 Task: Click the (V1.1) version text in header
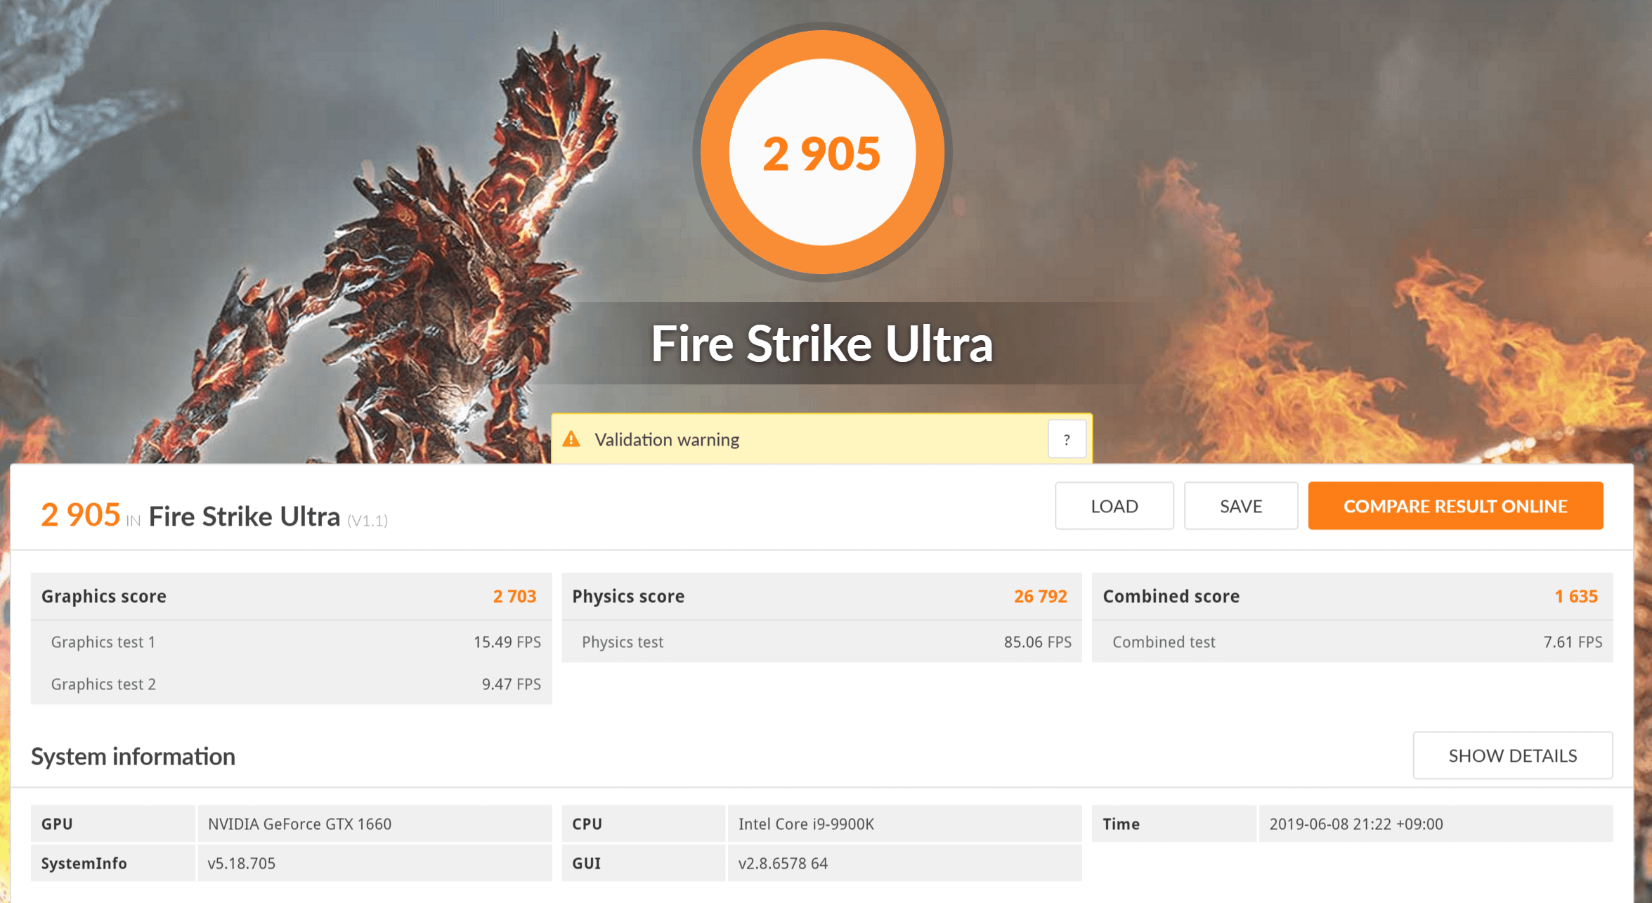click(368, 521)
